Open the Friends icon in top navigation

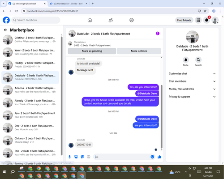(x=111, y=20)
